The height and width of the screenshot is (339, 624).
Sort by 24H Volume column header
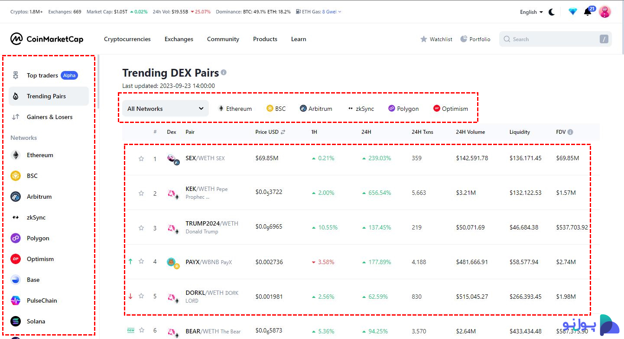470,132
